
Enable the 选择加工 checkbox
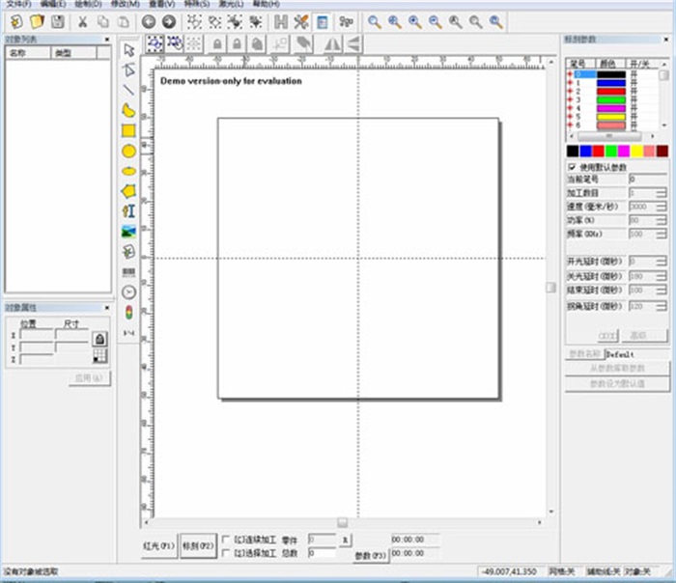(x=226, y=553)
